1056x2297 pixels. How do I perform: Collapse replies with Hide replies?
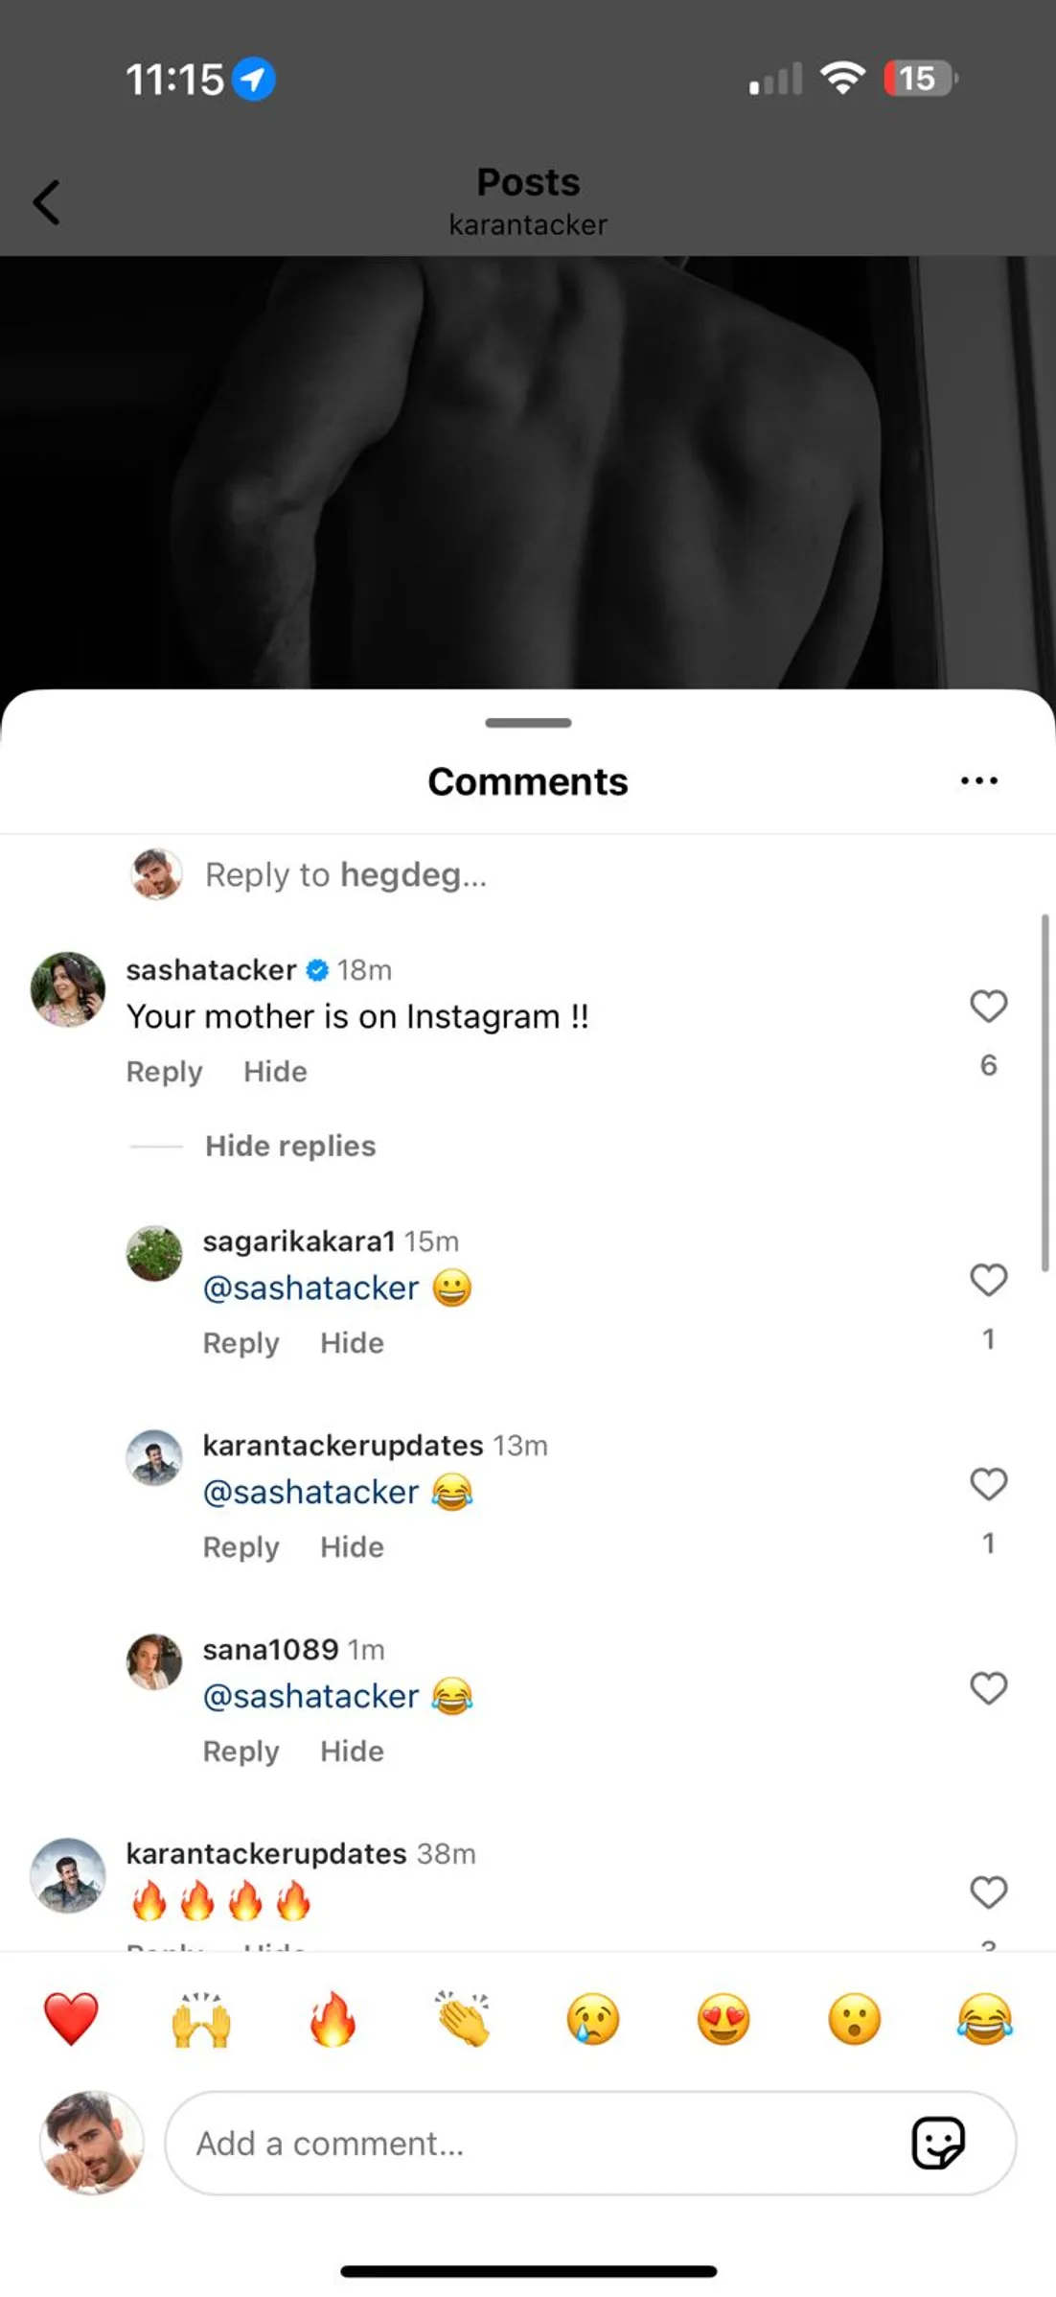[x=290, y=1146]
